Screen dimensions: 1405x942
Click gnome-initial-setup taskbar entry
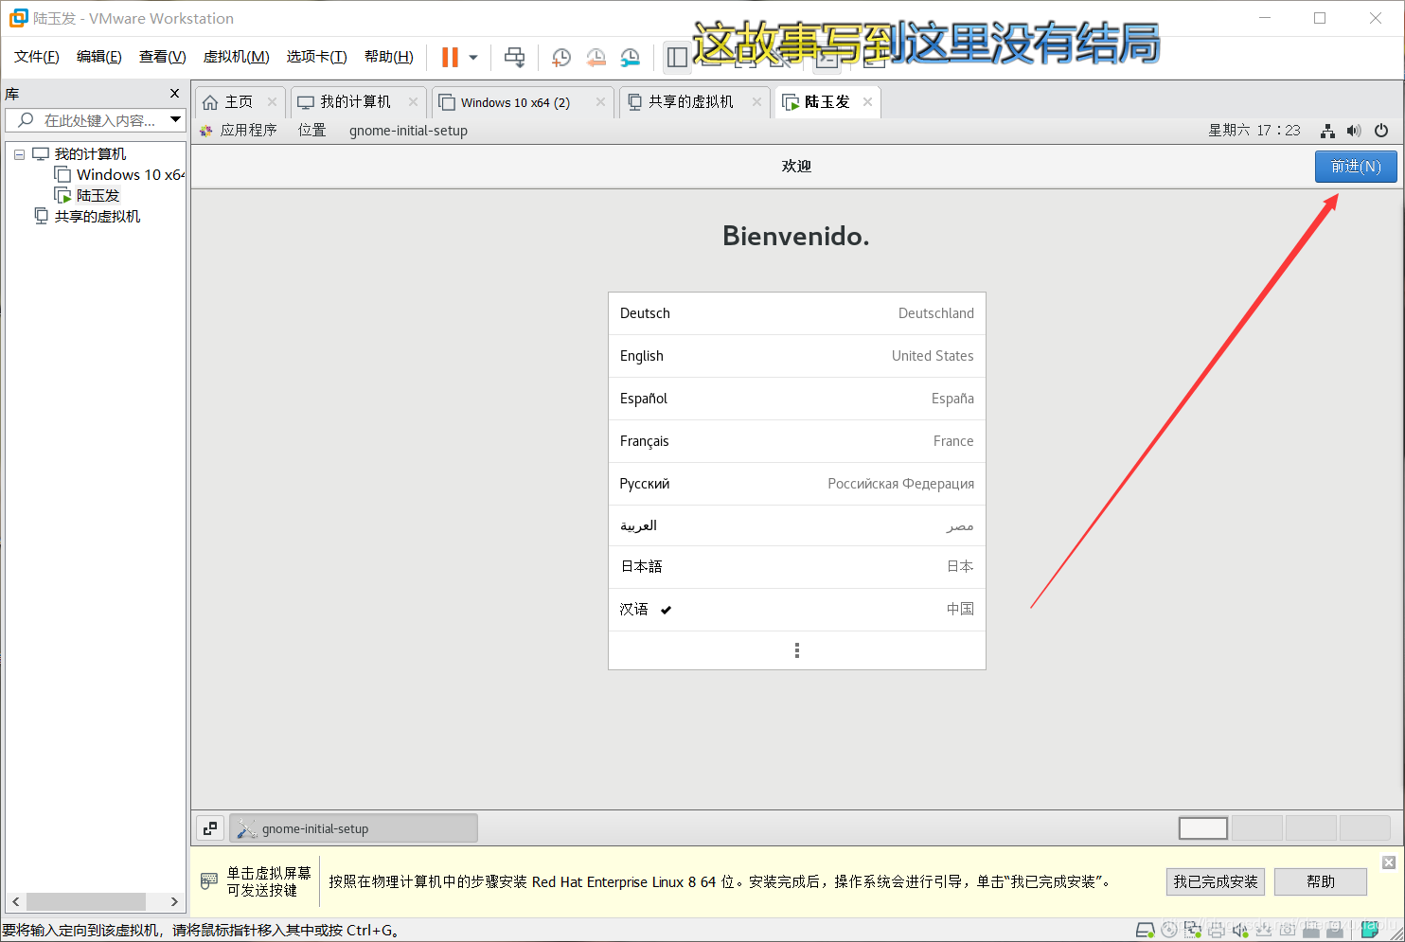coord(354,828)
